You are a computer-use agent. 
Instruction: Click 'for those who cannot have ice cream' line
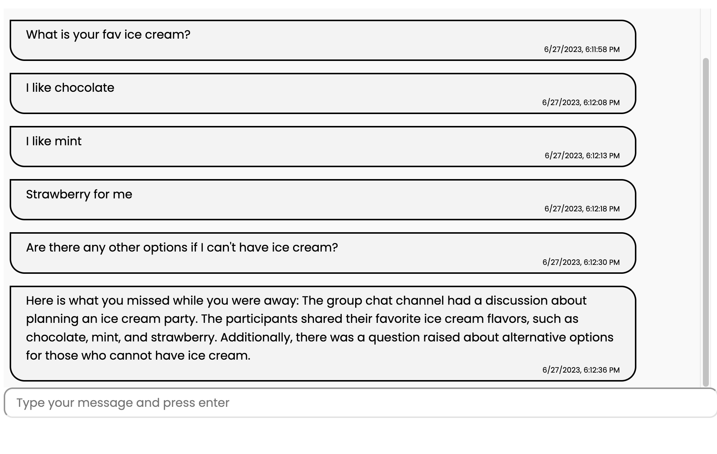pos(138,356)
